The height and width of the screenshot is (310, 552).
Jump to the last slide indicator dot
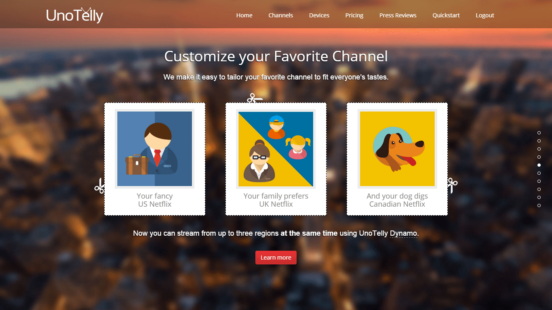point(539,205)
